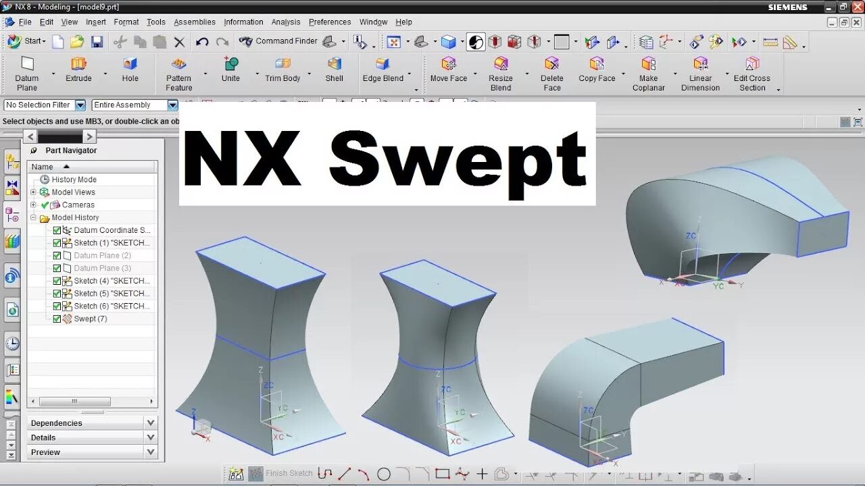The width and height of the screenshot is (865, 486).
Task: Open Command Finder
Action: (x=278, y=41)
